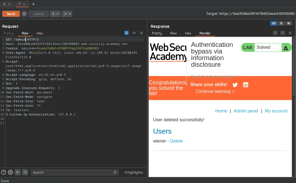Jump to next search match arrow
Viewport: 296px width, 183px height.
(x=25, y=172)
